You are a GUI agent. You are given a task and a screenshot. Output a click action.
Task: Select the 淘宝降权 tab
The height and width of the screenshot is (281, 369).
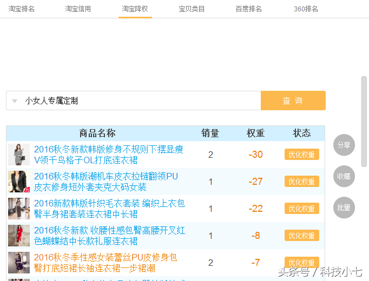[x=135, y=9]
